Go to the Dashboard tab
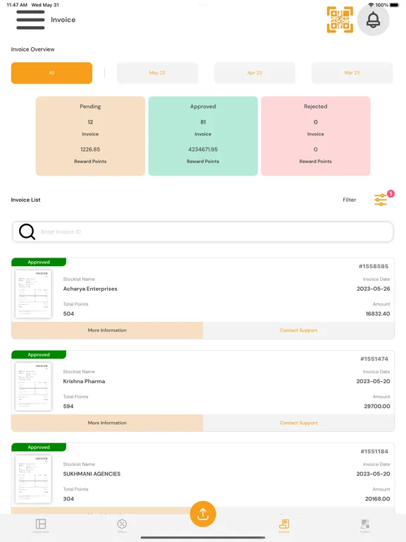Image resolution: width=406 pixels, height=542 pixels. (41, 526)
